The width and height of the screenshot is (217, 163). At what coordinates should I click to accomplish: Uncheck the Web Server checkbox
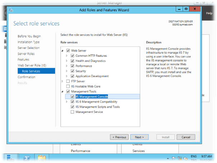click(68, 51)
